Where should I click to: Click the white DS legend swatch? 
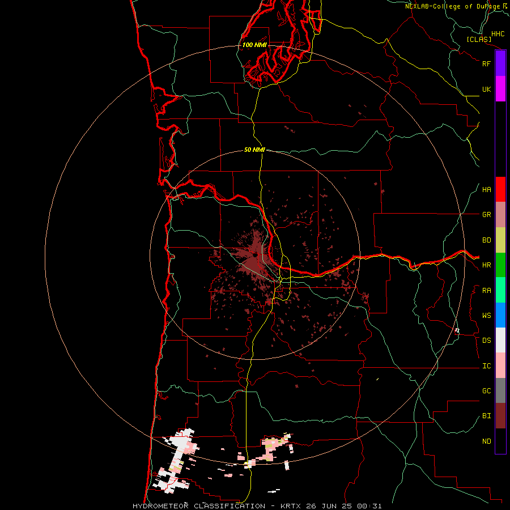(x=500, y=340)
